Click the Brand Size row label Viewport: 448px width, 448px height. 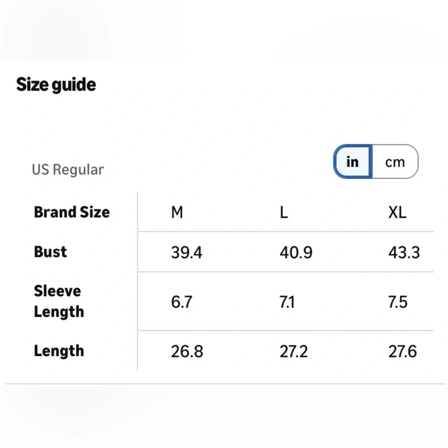(72, 212)
